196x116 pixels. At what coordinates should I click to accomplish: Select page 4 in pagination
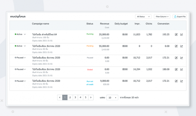click(x=80, y=97)
